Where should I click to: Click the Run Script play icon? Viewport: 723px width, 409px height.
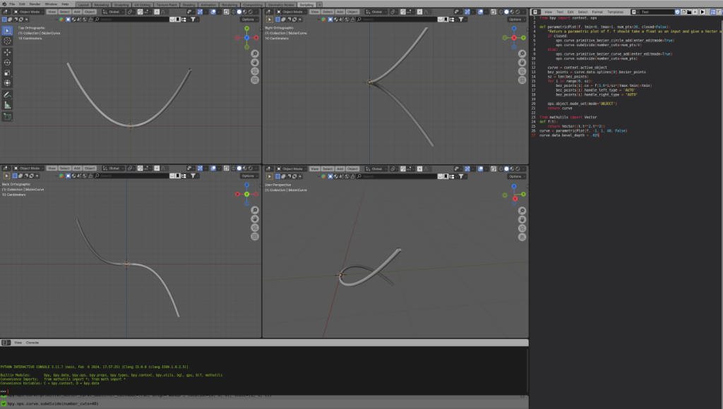[x=703, y=12]
